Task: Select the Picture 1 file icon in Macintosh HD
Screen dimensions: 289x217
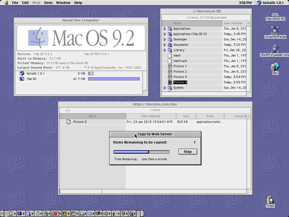Action: coord(170,66)
